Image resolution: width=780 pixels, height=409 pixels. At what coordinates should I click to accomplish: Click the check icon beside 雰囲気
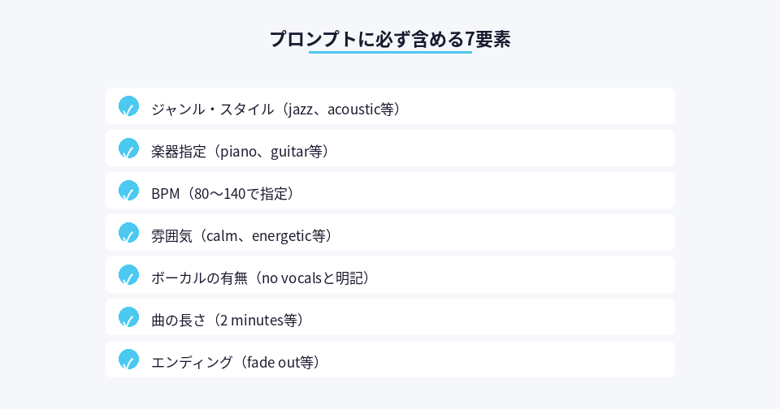(x=128, y=233)
